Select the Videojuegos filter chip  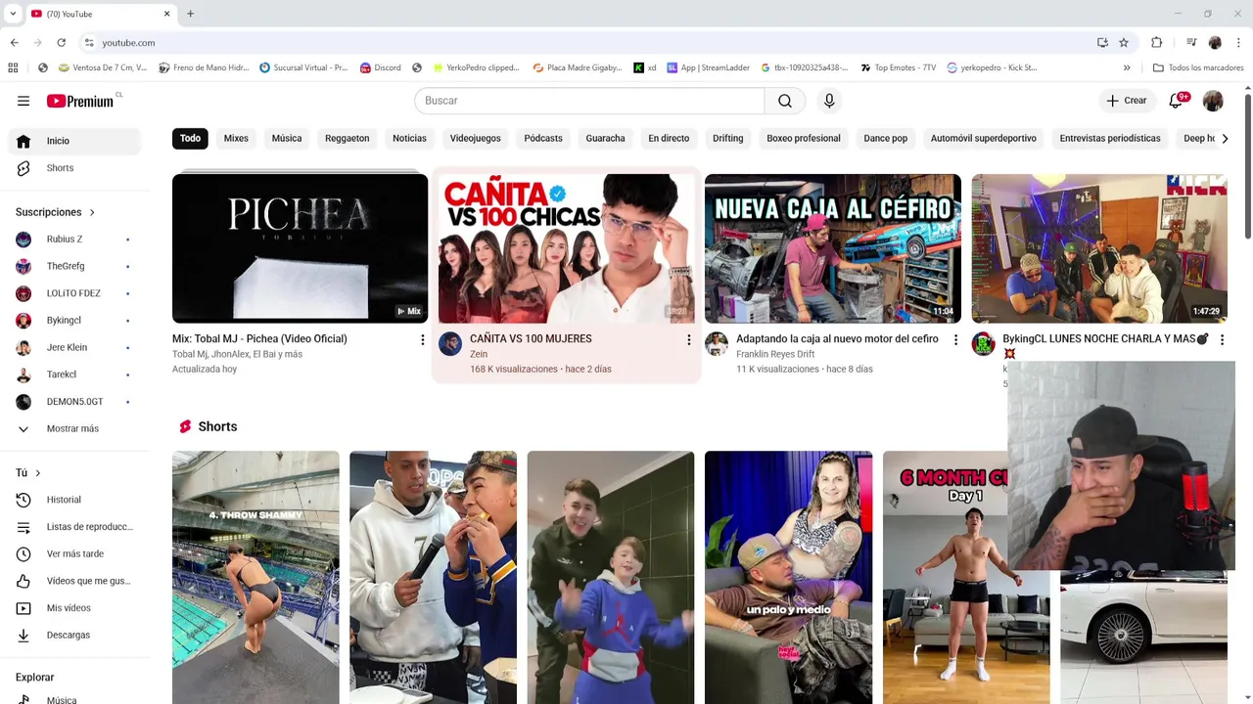tap(476, 138)
